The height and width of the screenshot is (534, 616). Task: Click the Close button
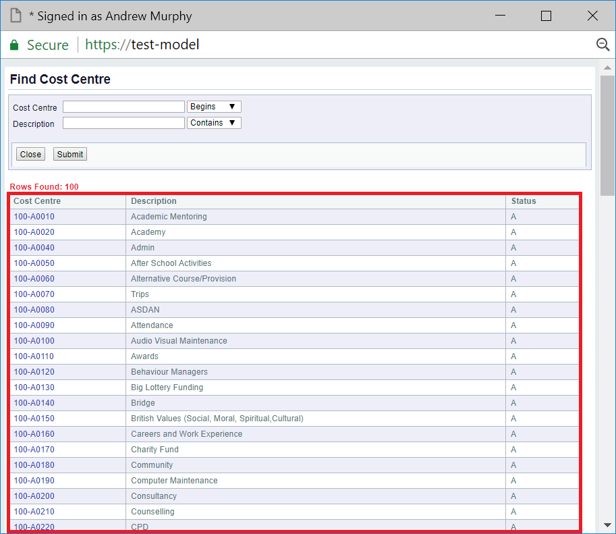pos(30,154)
